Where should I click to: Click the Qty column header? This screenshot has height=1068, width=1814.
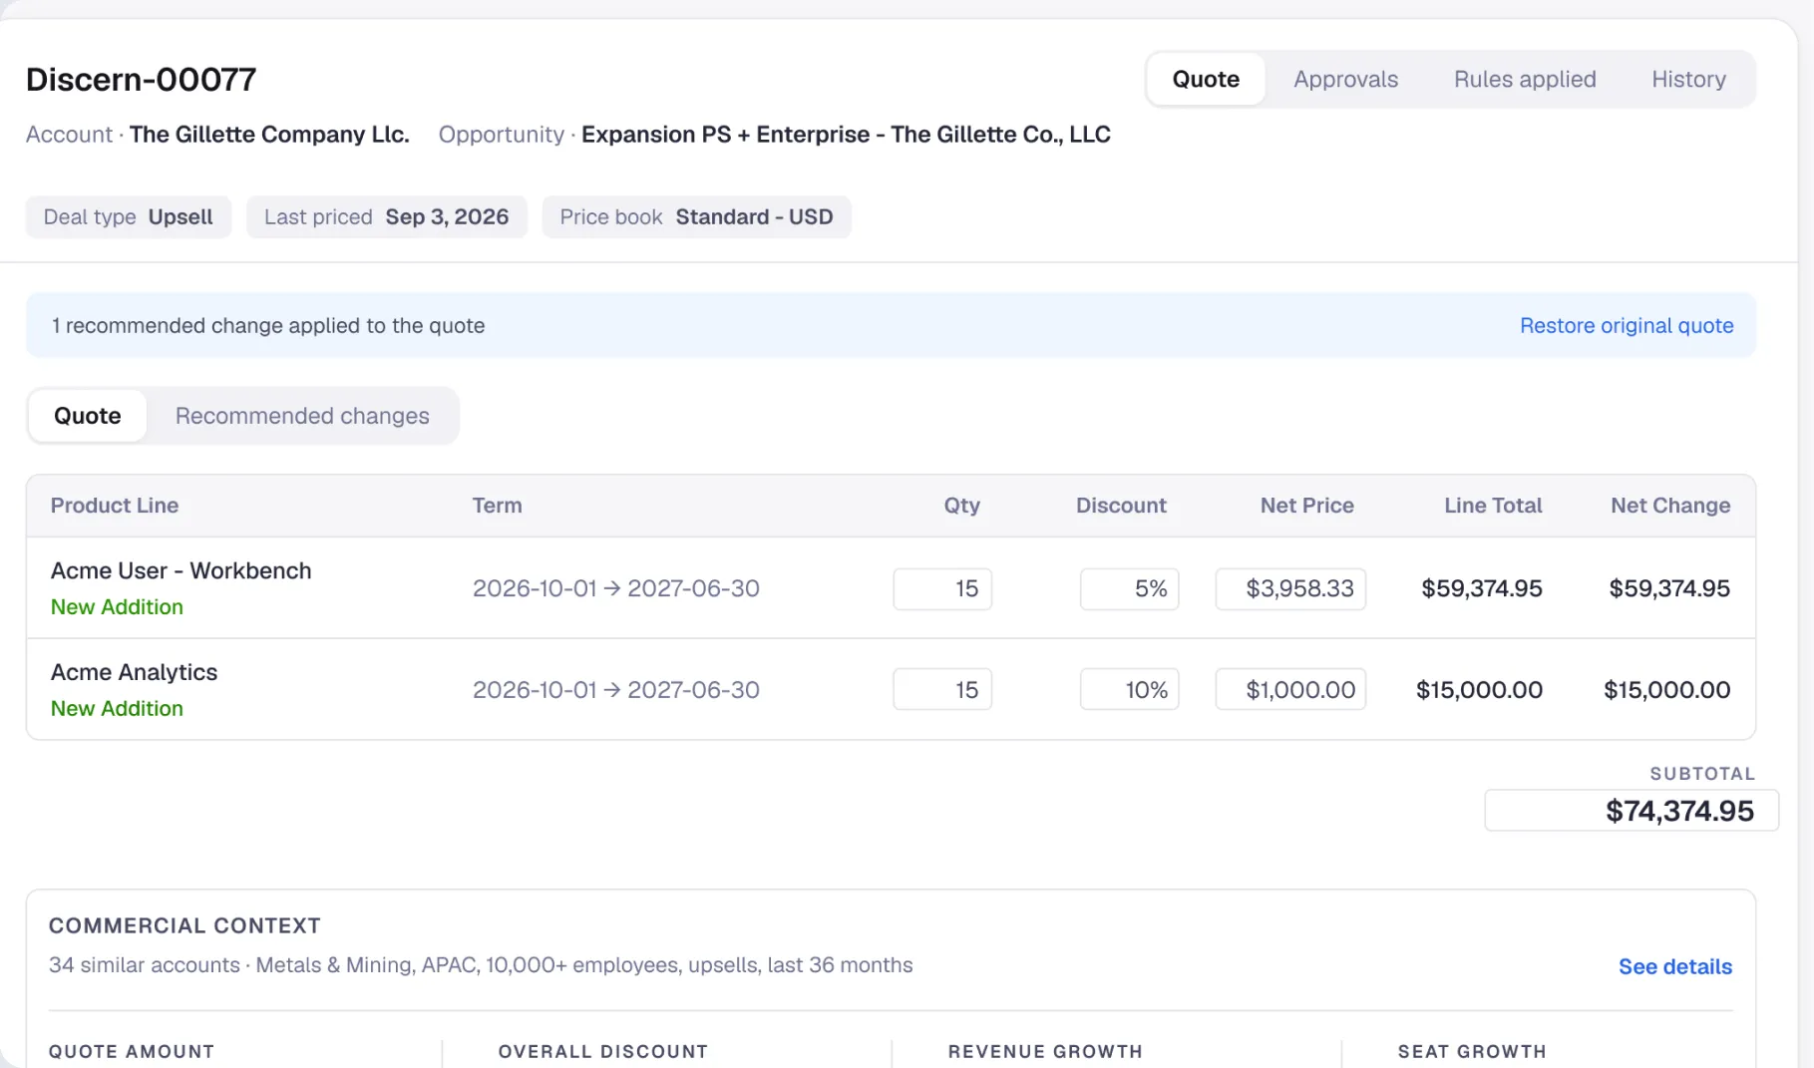click(961, 506)
